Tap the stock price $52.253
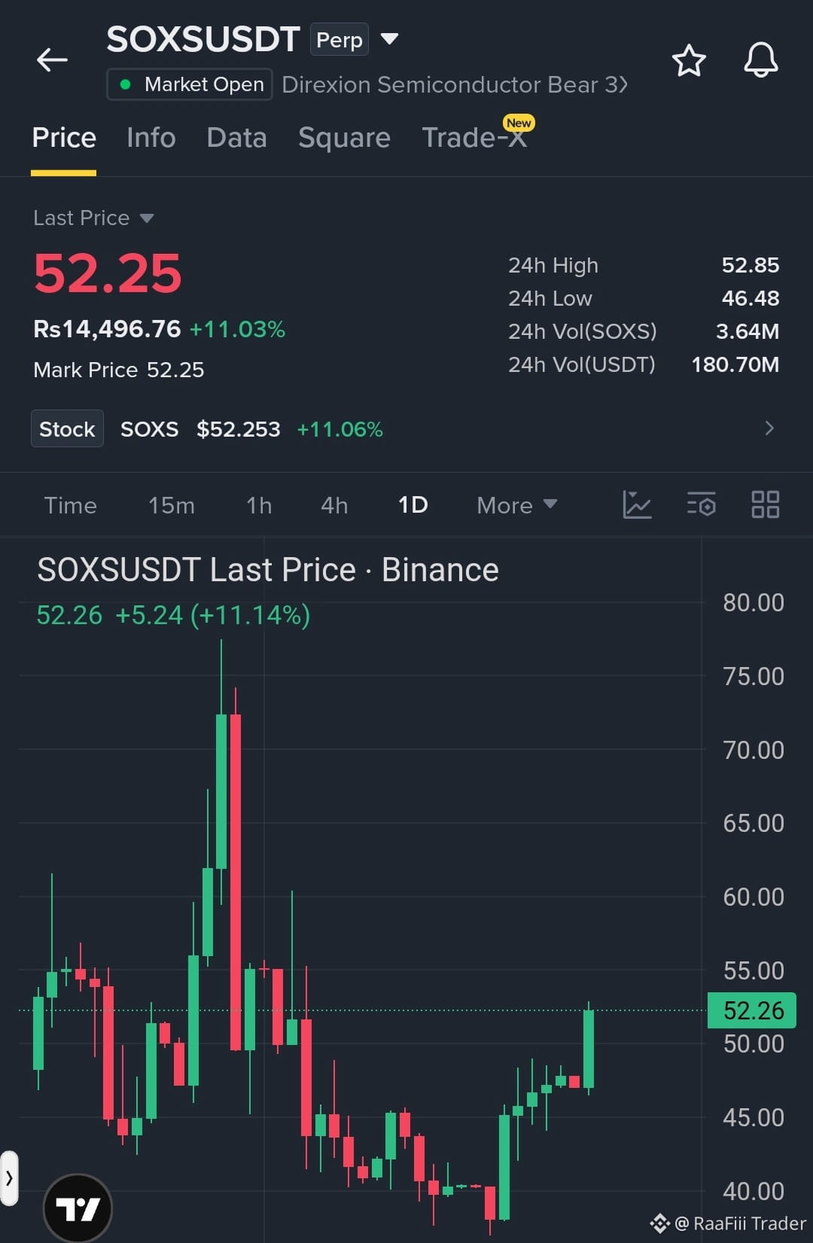The image size is (813, 1243). click(238, 429)
